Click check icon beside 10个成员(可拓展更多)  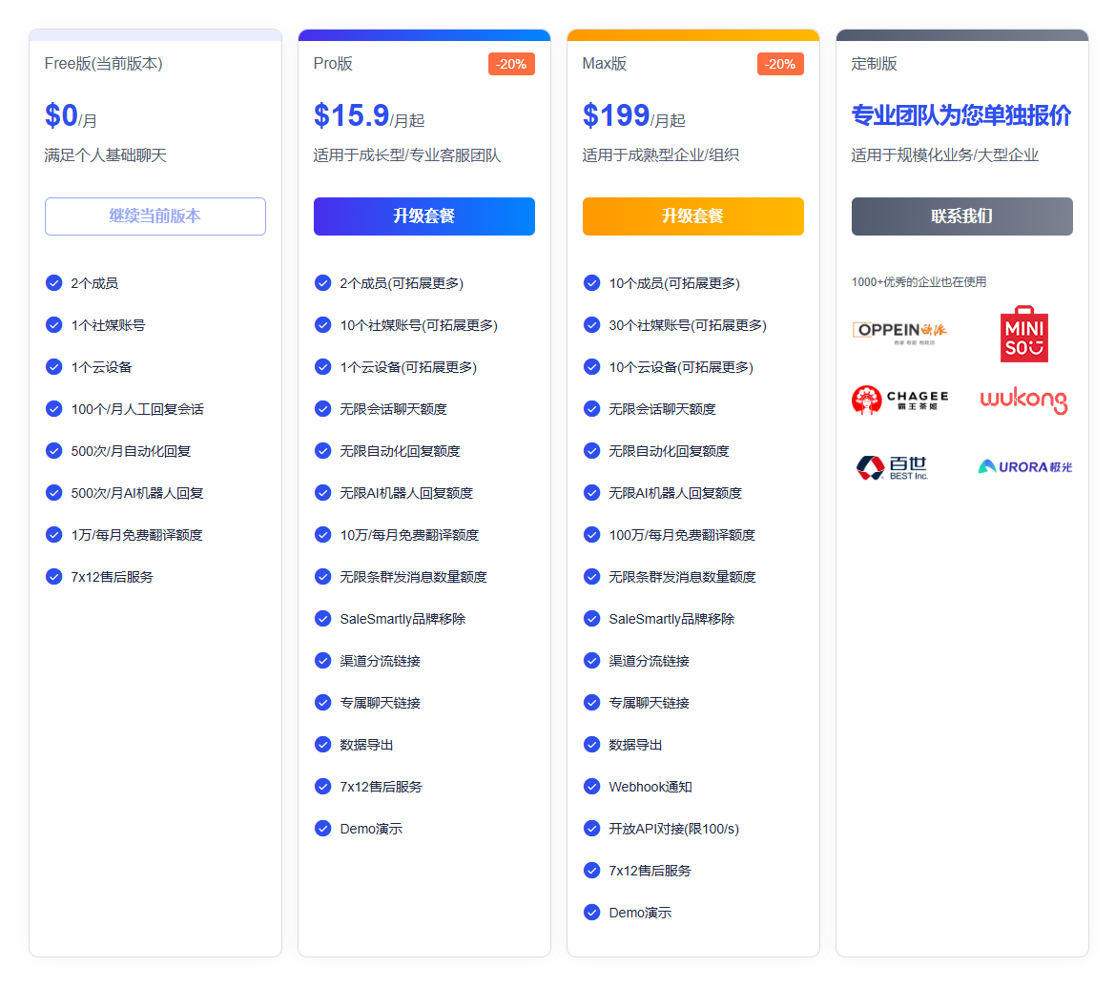point(591,283)
